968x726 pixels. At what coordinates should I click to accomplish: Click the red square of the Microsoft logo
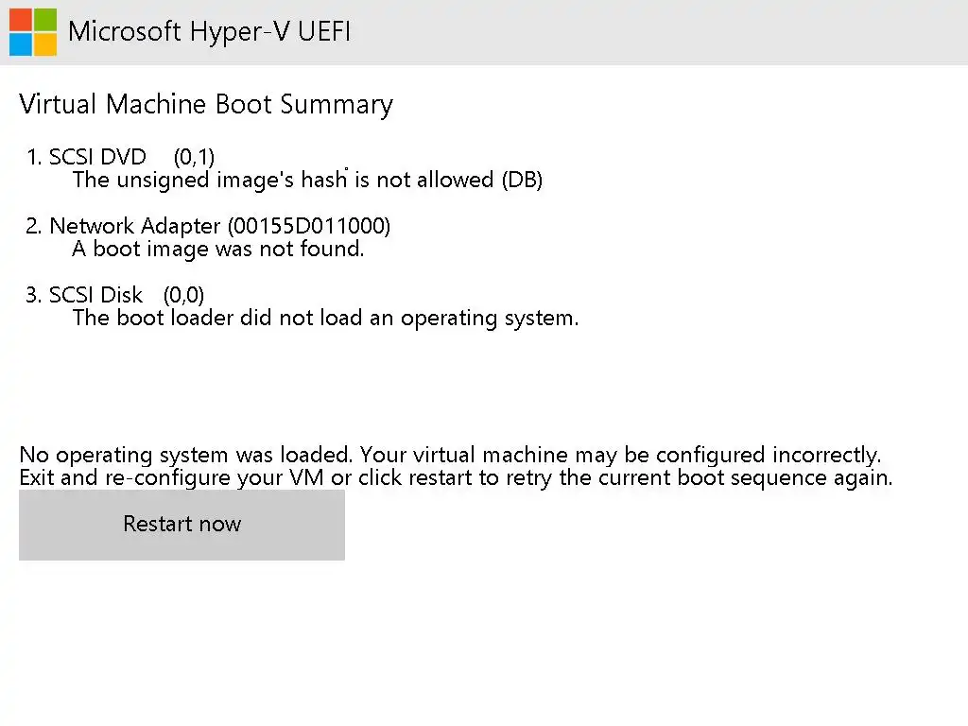21,20
